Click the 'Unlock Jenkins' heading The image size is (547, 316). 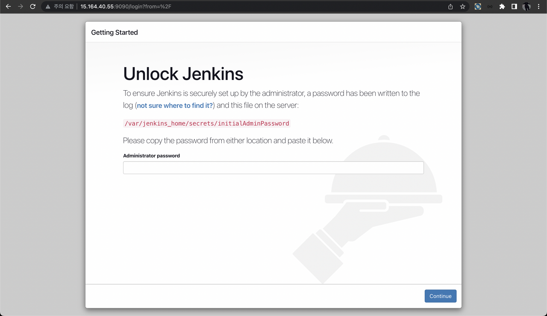coord(183,74)
